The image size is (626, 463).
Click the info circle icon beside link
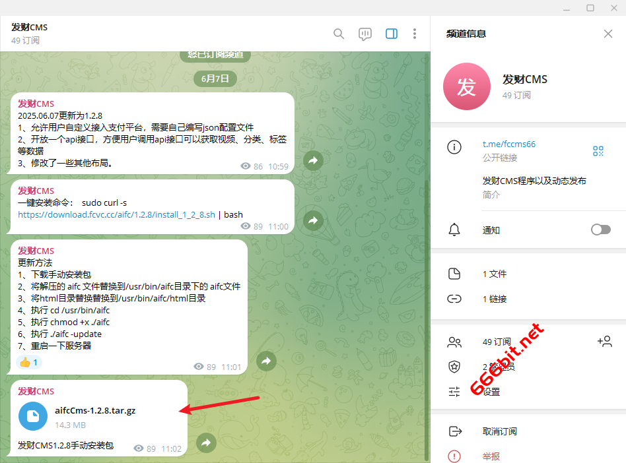click(x=454, y=147)
